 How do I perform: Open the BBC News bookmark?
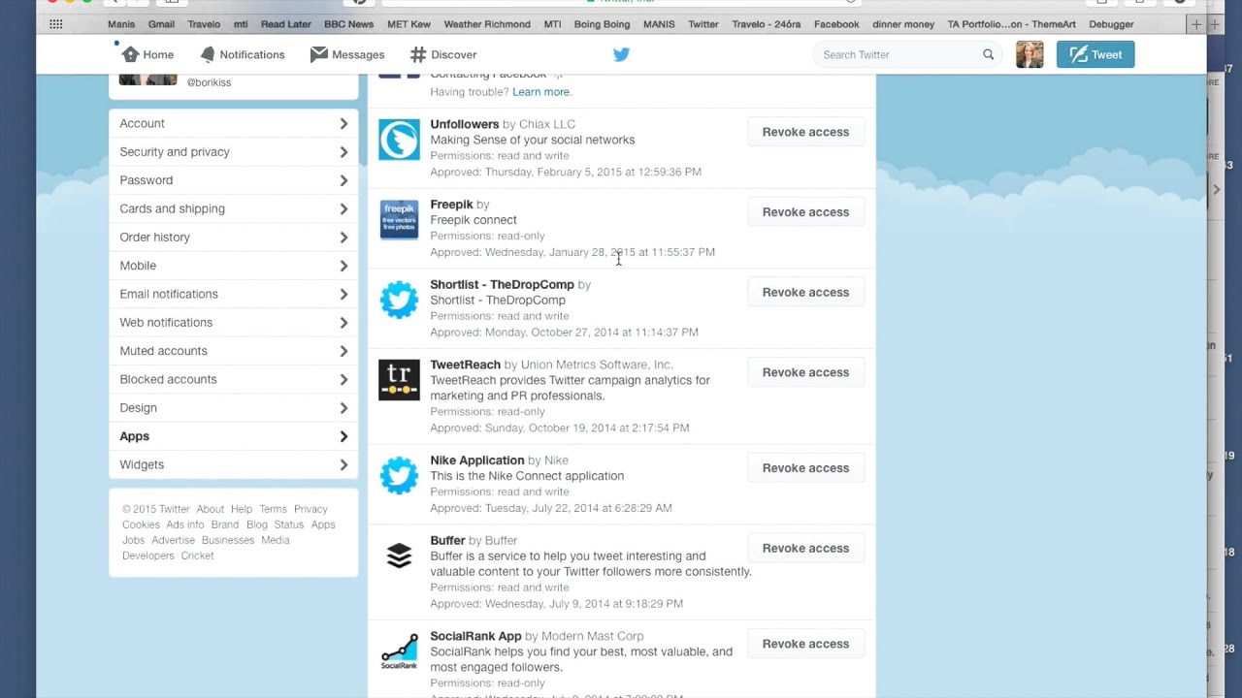(348, 24)
